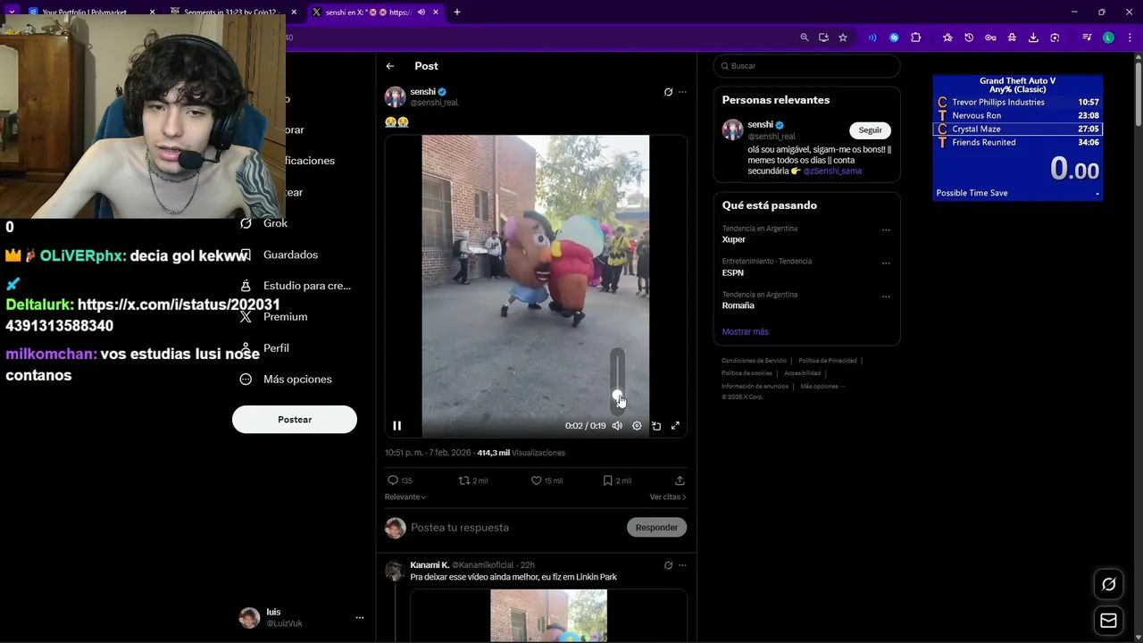The height and width of the screenshot is (643, 1143).
Task: Open Política de Privacidad link
Action: (x=827, y=361)
